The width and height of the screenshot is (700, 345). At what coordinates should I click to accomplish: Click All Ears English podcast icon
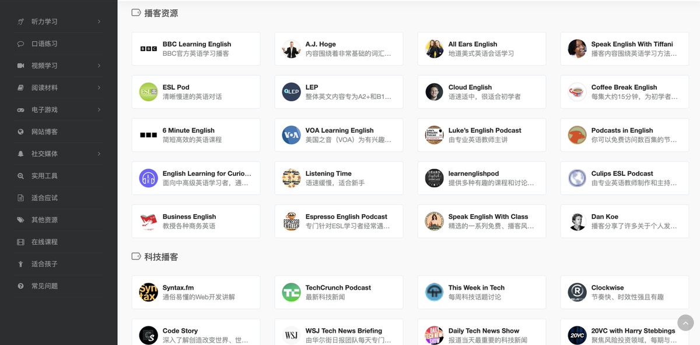tap(434, 49)
